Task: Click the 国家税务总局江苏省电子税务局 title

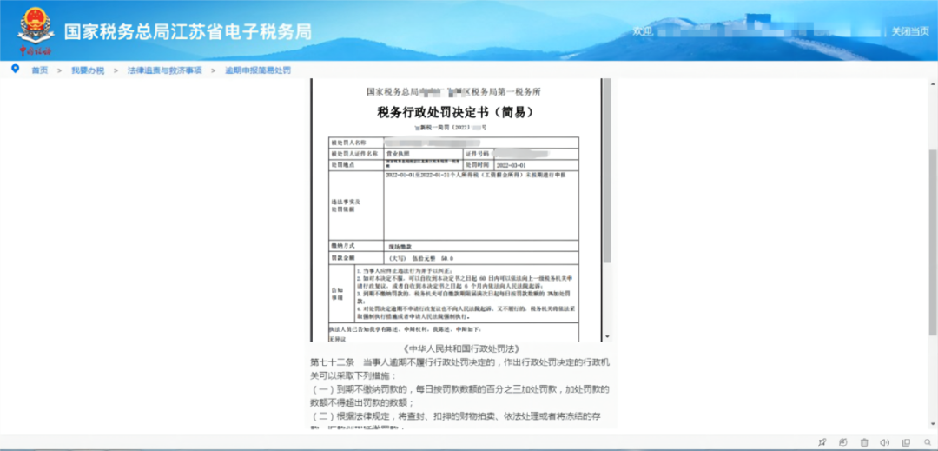Action: (188, 31)
